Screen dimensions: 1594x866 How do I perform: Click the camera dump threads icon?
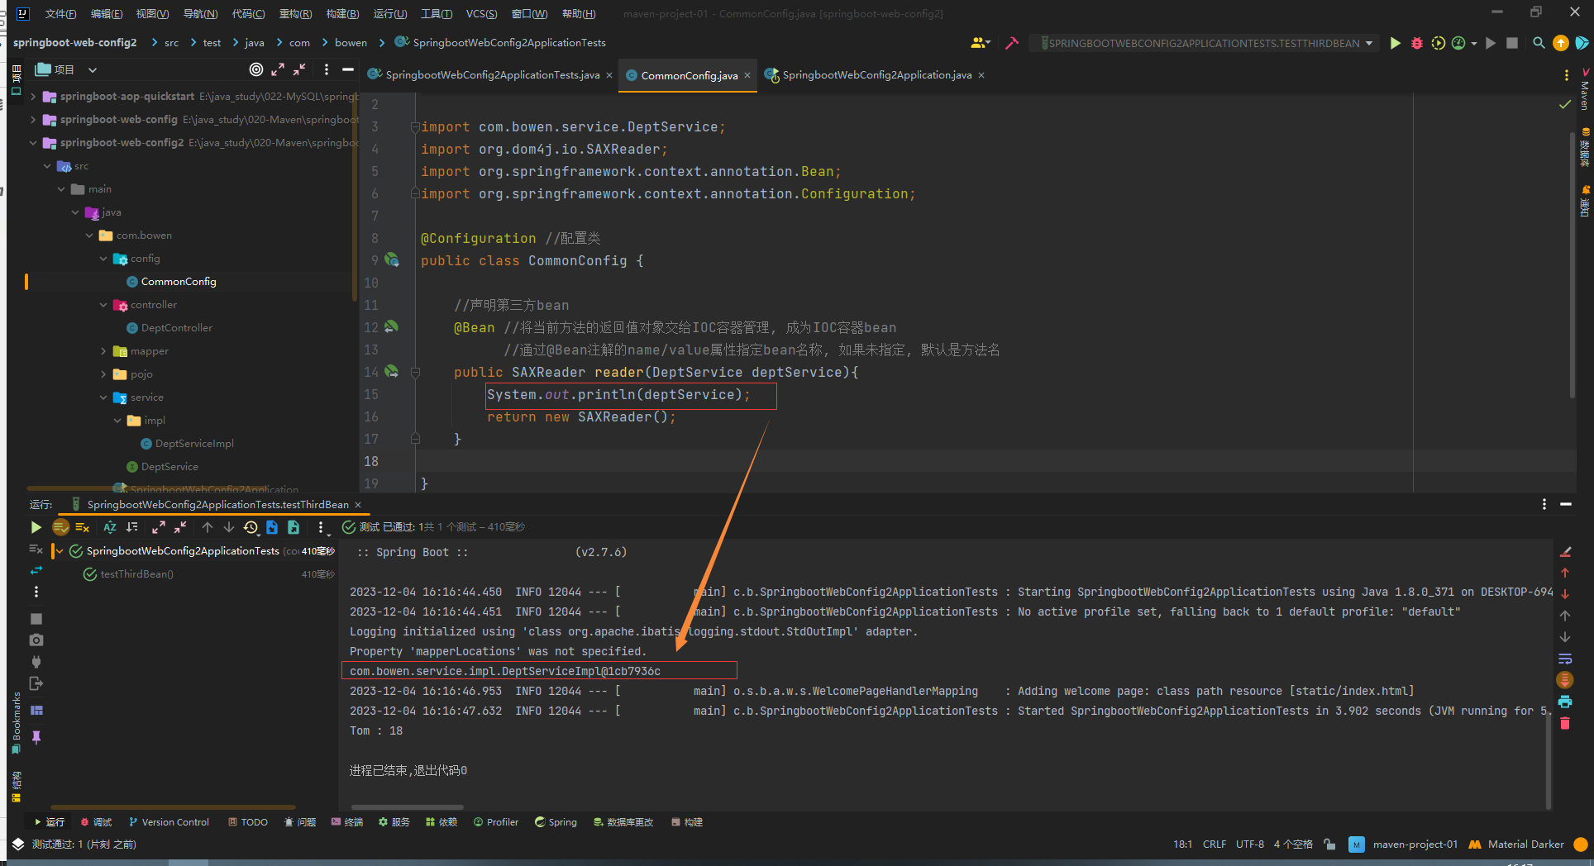tap(36, 640)
